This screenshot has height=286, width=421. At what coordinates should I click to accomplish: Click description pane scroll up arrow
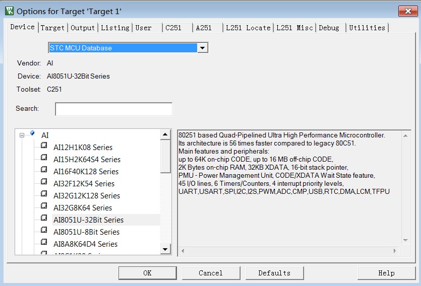click(405, 136)
